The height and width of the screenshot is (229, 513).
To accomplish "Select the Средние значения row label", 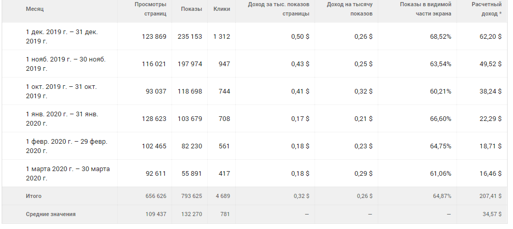I will [50, 213].
